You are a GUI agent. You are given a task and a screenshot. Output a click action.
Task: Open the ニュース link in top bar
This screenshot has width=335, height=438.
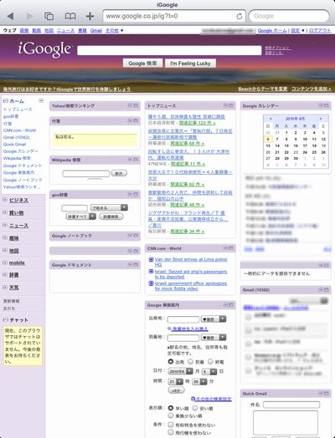tap(66, 30)
